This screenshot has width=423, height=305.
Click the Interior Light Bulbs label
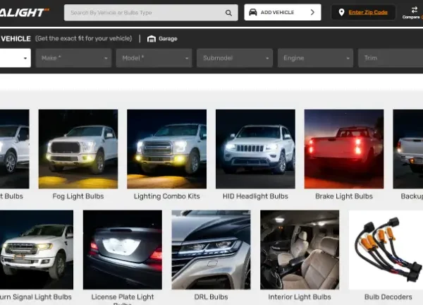coord(300,297)
